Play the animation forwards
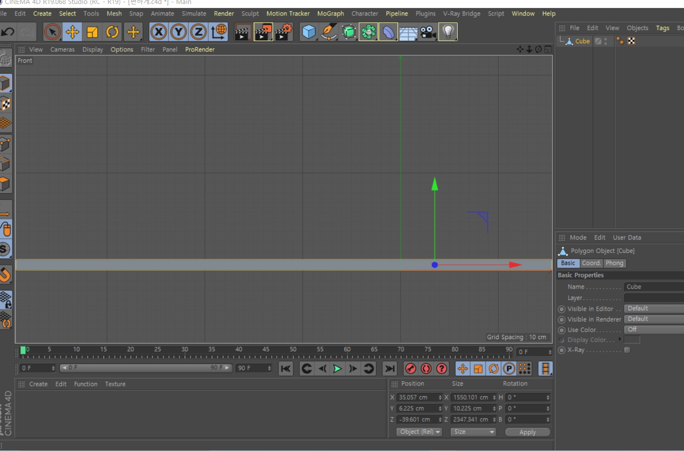 [x=337, y=368]
